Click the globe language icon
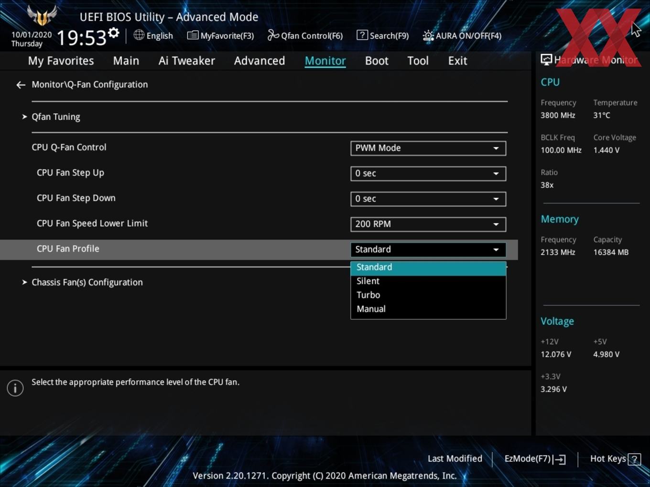This screenshot has height=487, width=650. pyautogui.click(x=139, y=35)
